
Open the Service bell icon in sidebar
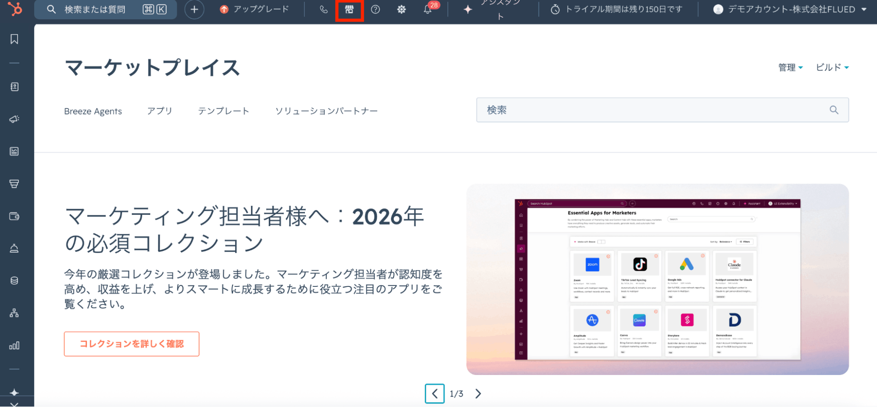14,248
